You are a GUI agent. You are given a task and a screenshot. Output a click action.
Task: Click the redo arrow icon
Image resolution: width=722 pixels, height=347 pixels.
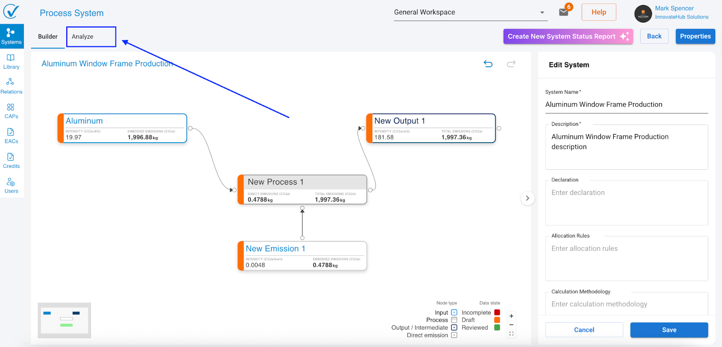point(511,64)
